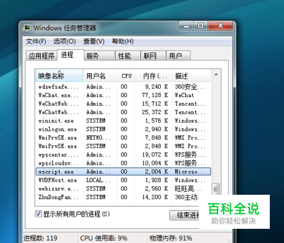This screenshot has height=243, width=284.
Task: Select the wpscenter process row
Action: click(123, 154)
